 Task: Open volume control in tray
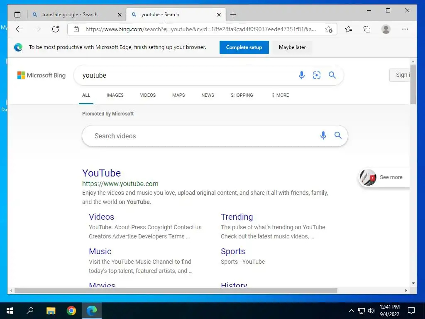pos(371,311)
